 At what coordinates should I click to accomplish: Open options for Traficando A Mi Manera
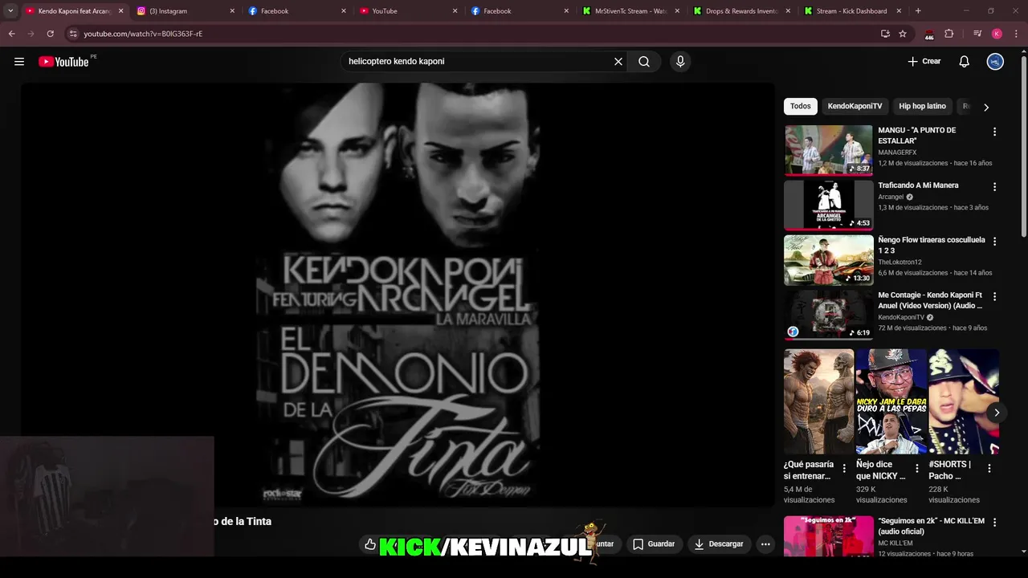pyautogui.click(x=994, y=187)
